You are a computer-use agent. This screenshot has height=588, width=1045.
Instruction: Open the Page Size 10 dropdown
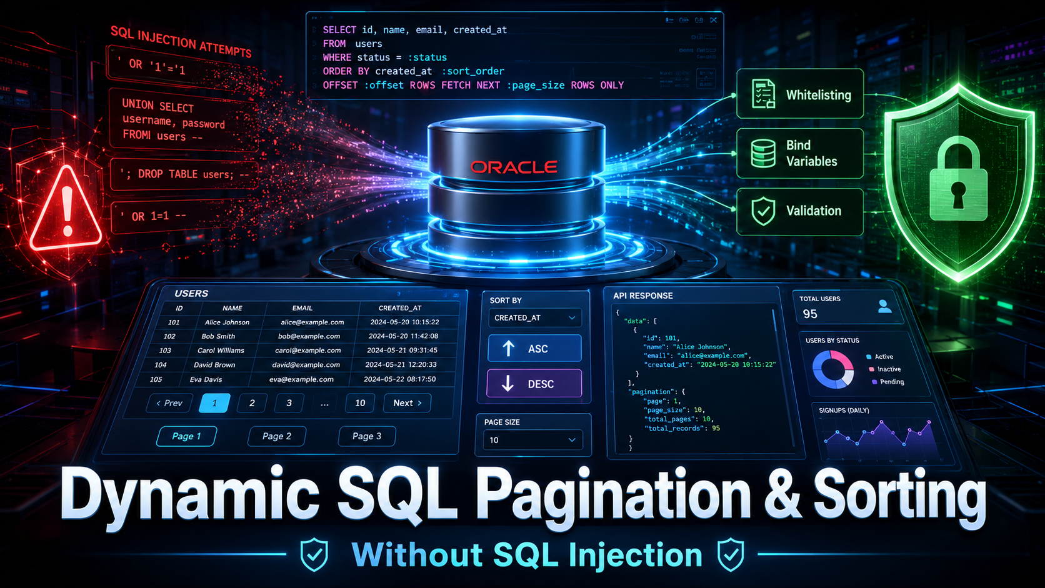click(x=533, y=440)
